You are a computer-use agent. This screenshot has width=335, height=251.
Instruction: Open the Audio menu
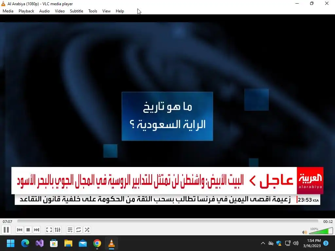[44, 11]
